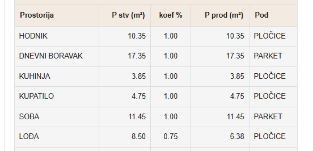
Task: Click the Pod column header
Action: [262, 15]
